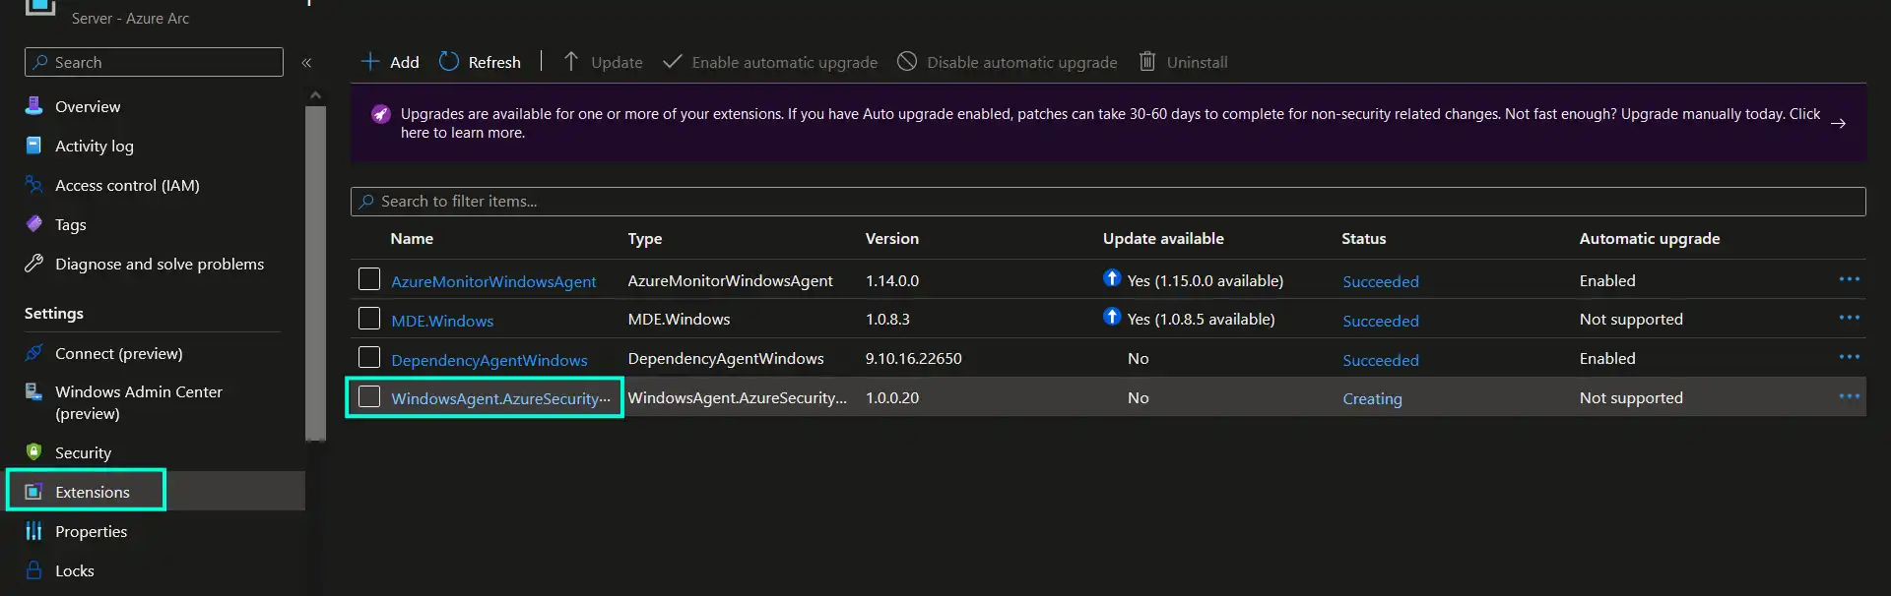Image resolution: width=1891 pixels, height=596 pixels.
Task: Click the Access control (IAM) icon
Action: 34,185
